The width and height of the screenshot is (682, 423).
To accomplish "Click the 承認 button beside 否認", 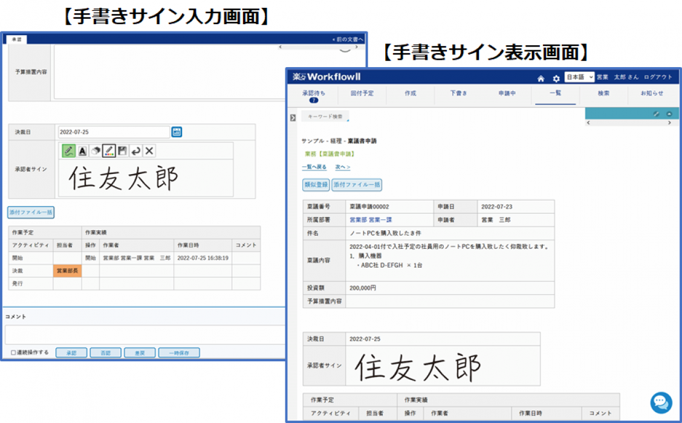I will coord(71,352).
